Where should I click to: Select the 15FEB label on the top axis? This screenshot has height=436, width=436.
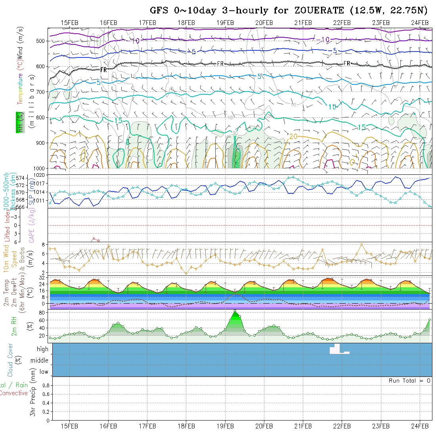(69, 23)
